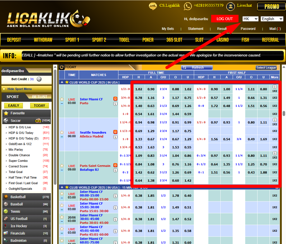Click the right page scrollbar thumb
The width and height of the screenshot is (286, 244).
point(284,113)
